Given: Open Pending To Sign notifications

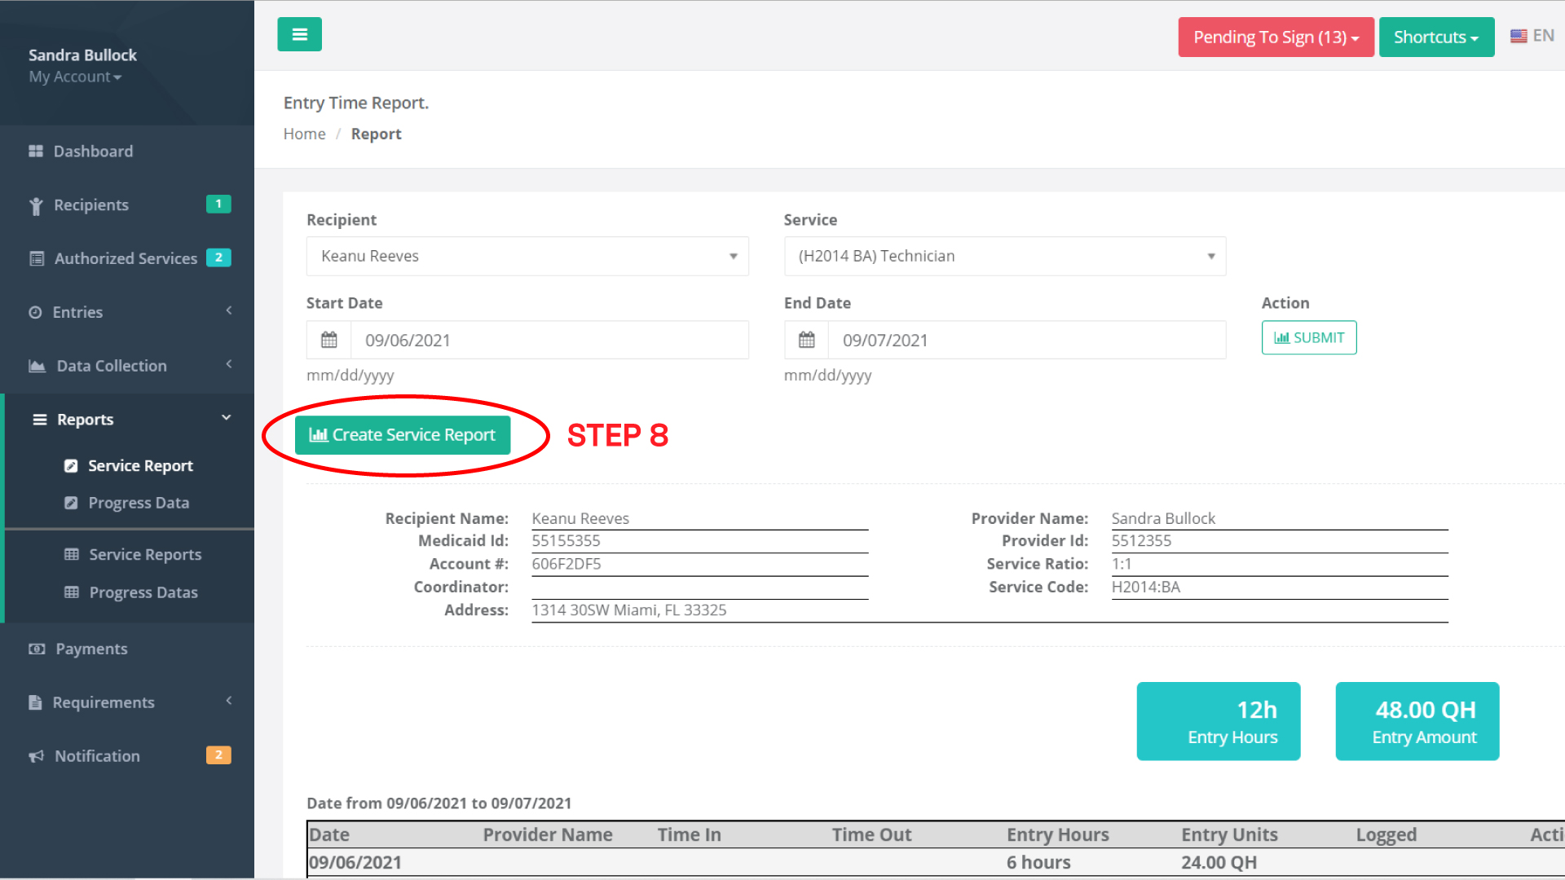Looking at the screenshot, I should tap(1276, 37).
